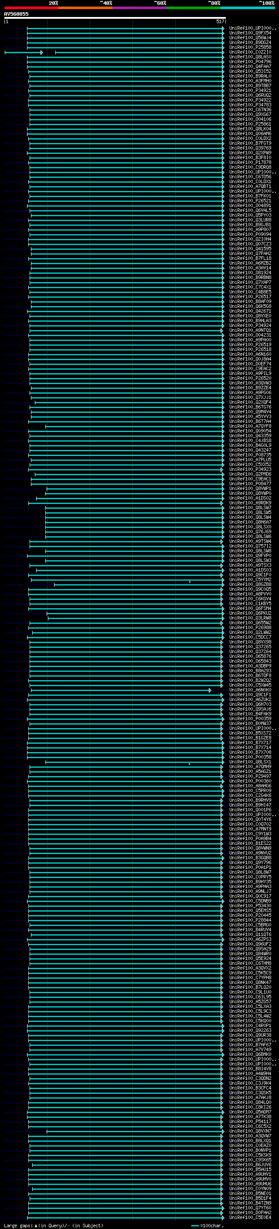The width and height of the screenshot is (279, 1229).
Task: Click label UniRef100_B9TBB7
Action: coord(250,85)
